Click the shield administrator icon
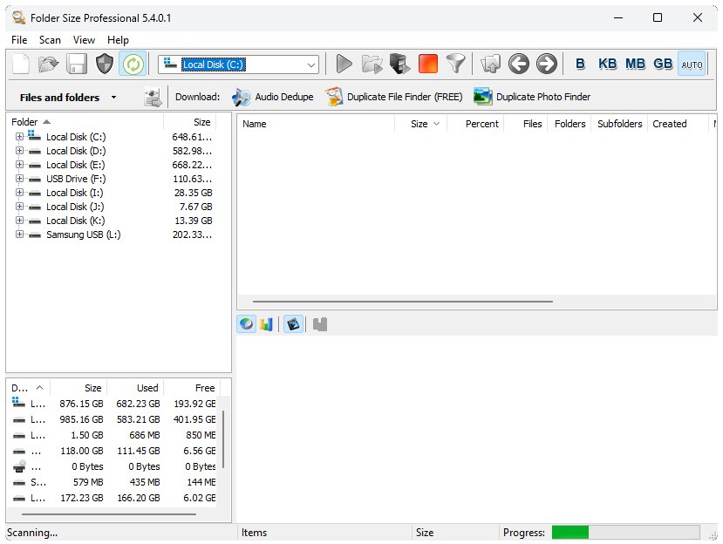 coord(105,64)
